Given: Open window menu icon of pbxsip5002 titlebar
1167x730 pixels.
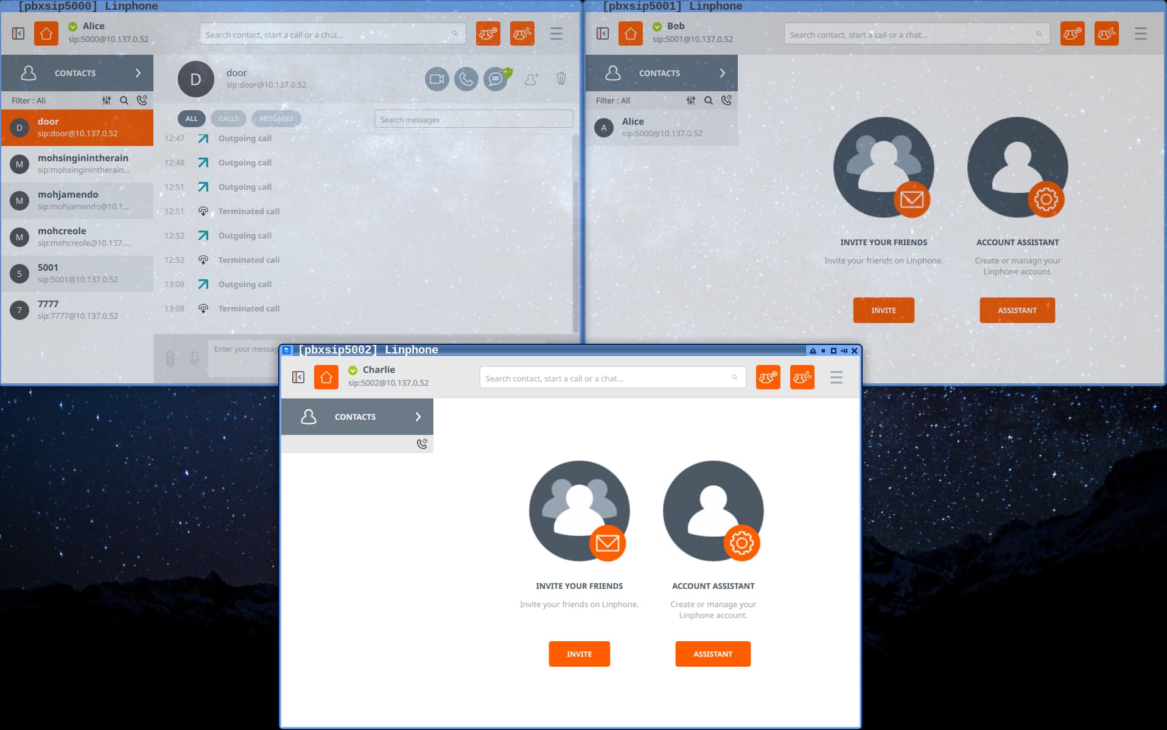Looking at the screenshot, I should point(287,350).
